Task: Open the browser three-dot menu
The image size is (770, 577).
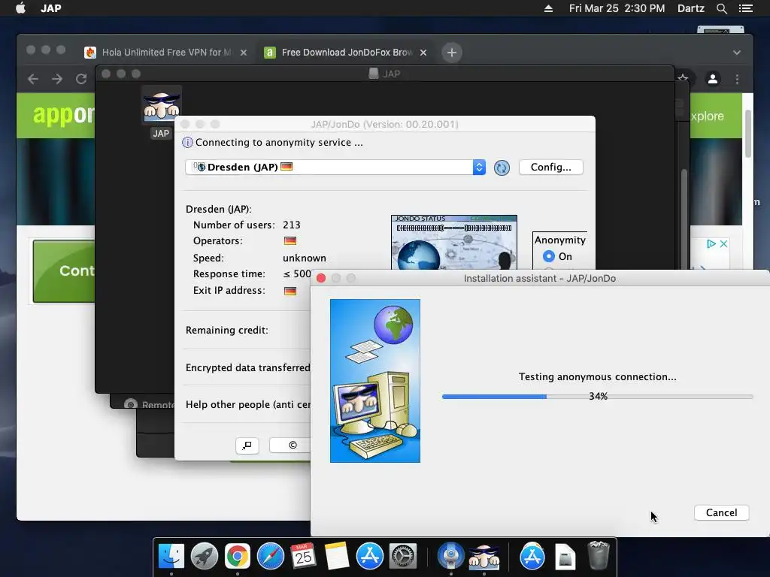Action: (x=737, y=79)
